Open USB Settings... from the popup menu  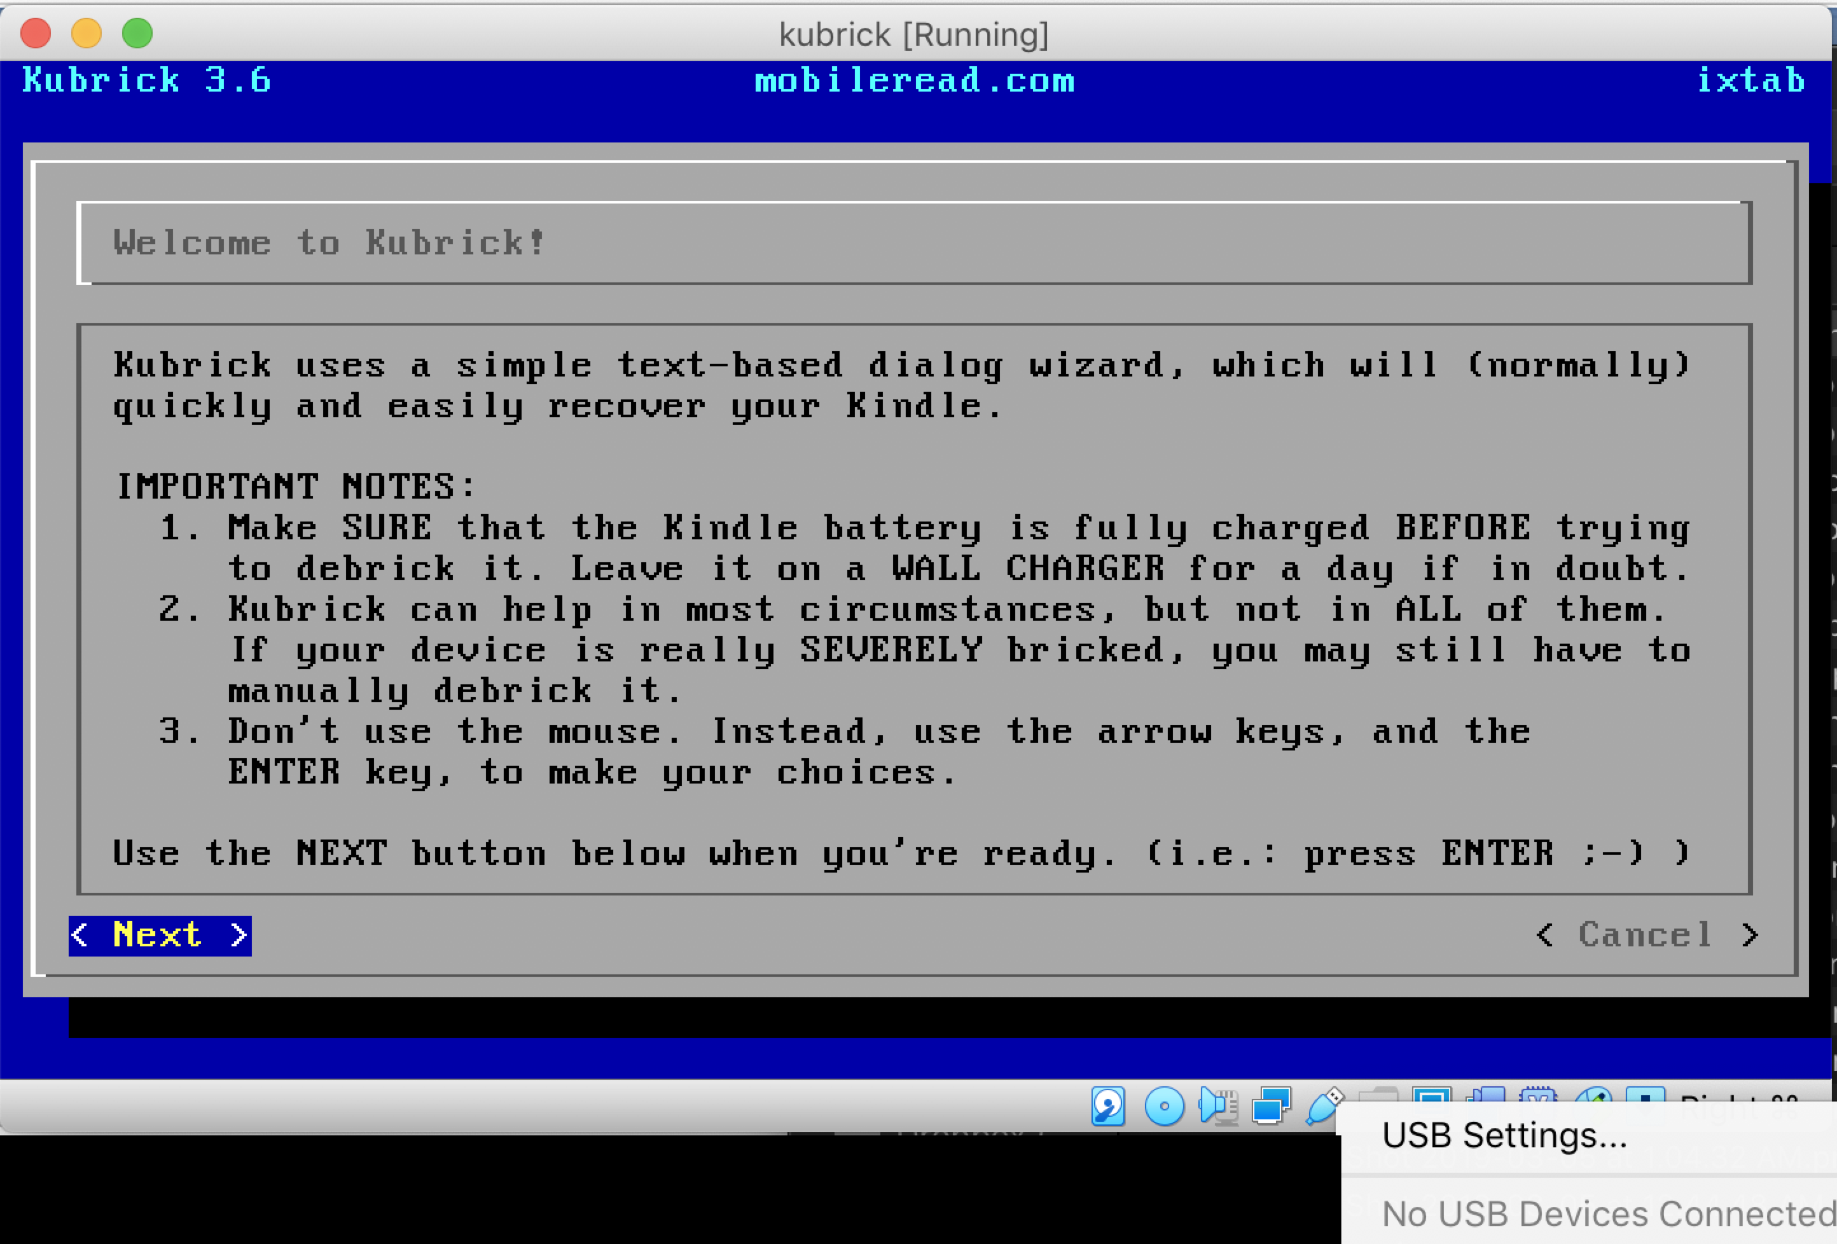click(1504, 1136)
